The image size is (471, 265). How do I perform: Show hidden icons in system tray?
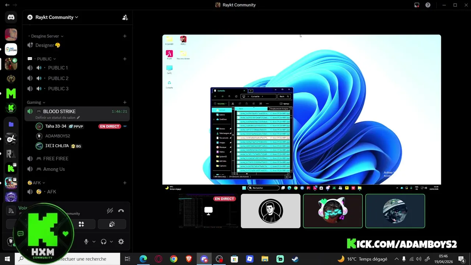pyautogui.click(x=396, y=259)
